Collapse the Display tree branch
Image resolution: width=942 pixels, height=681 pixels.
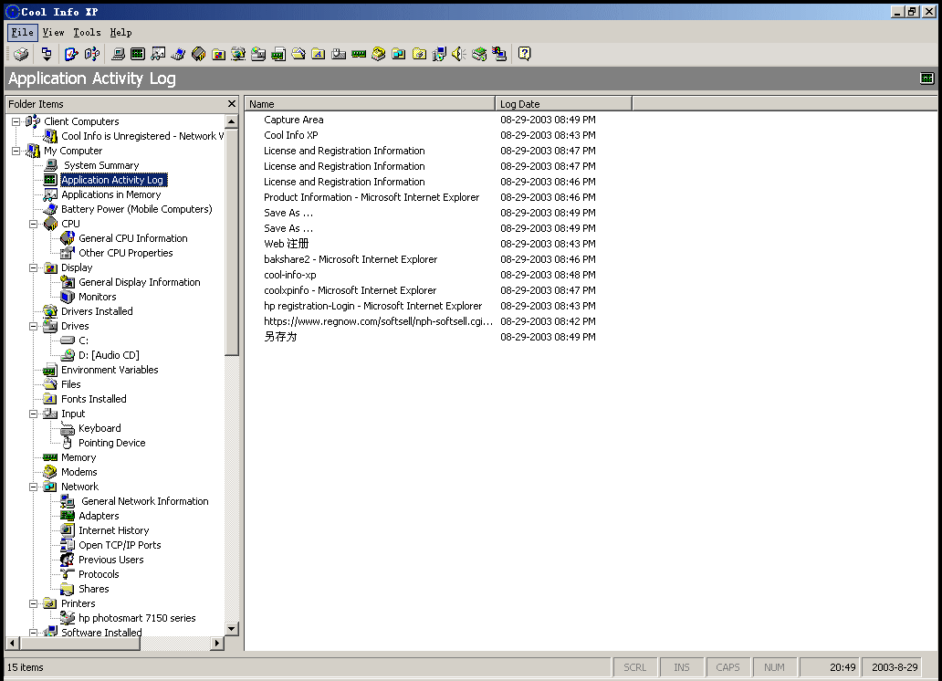(x=34, y=267)
